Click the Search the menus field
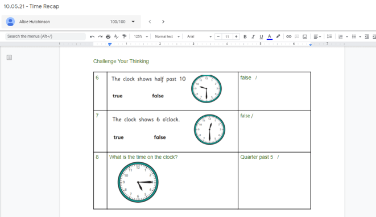This screenshot has height=217, width=376. tap(46, 36)
